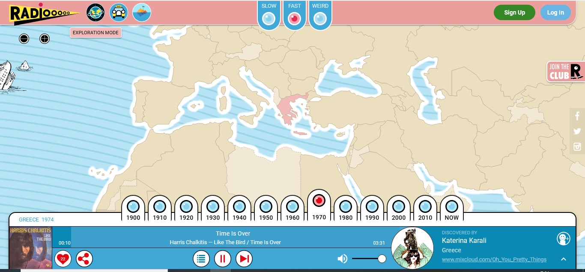Image resolution: width=585 pixels, height=272 pixels.
Task: Like the song with heart icon
Action: click(x=63, y=259)
